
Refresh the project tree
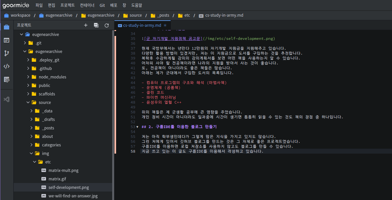point(107,25)
